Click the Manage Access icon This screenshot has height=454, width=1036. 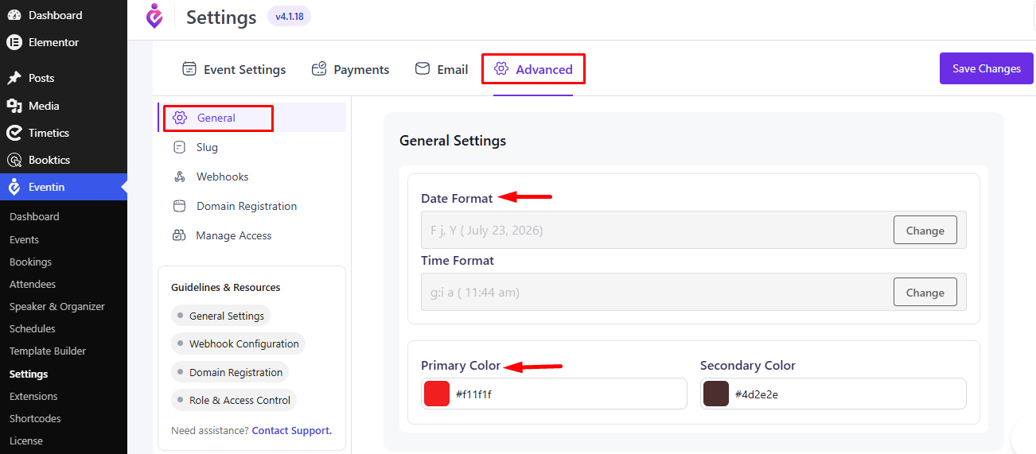pos(180,235)
